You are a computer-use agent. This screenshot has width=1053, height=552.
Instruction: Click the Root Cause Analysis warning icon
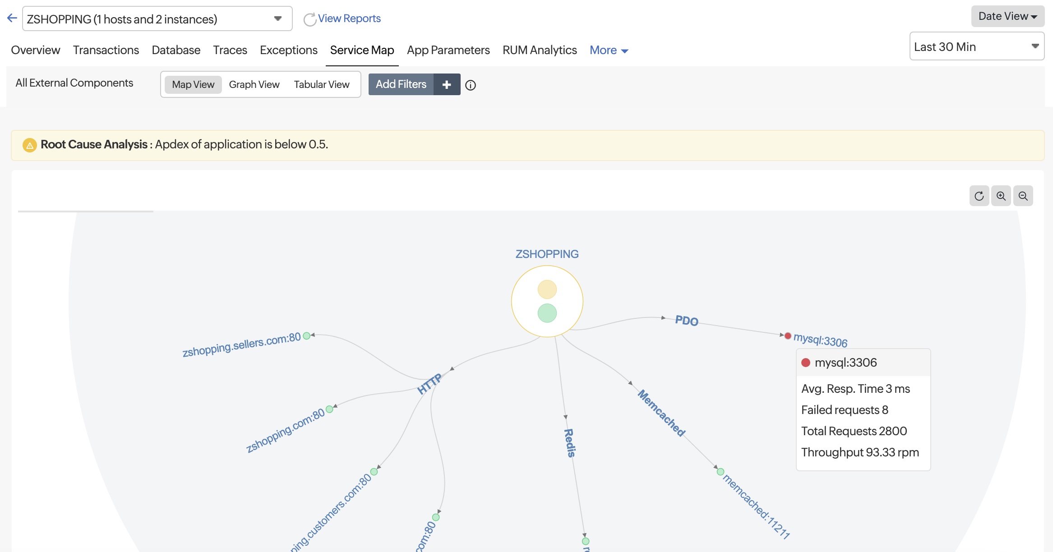point(29,145)
